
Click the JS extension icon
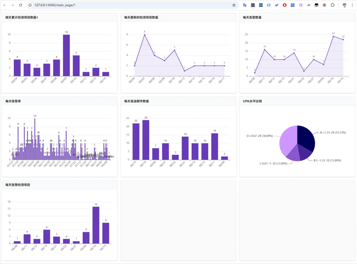(x=309, y=5)
